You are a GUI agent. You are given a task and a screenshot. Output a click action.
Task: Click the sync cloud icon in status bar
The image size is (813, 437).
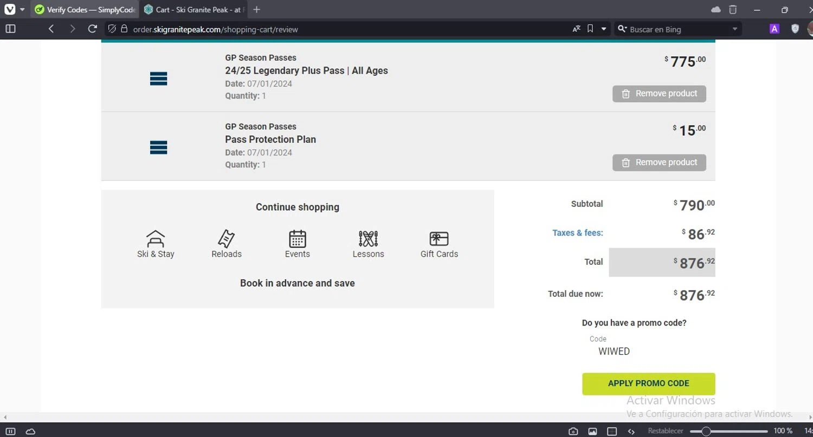30,432
